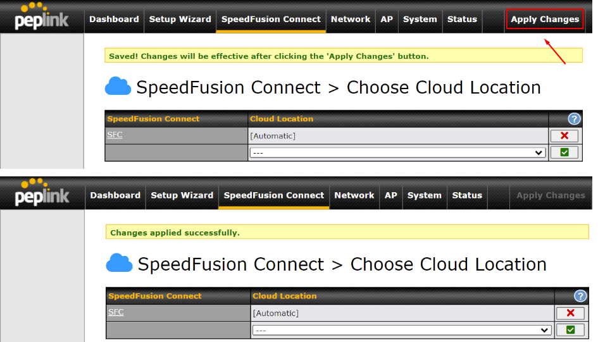Delete the SFC entry with red X in upper table
This screenshot has width=598, height=342.
pos(564,135)
